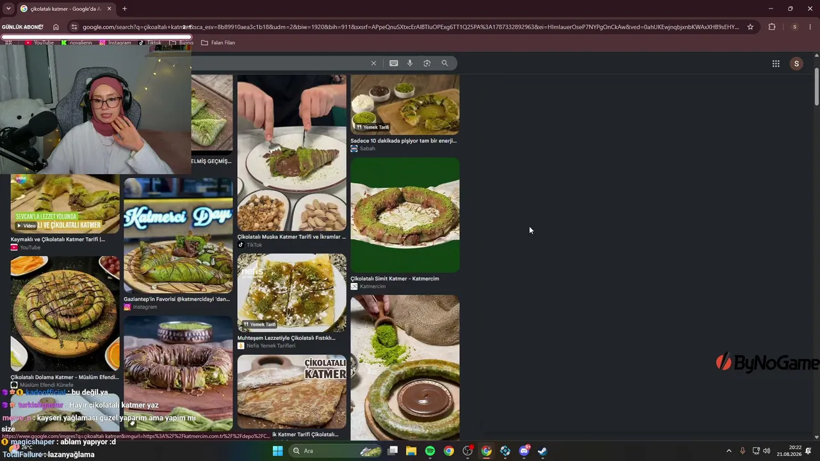Open the Nefis Yemek Tarifleri katmer image
Viewport: 820px width, 461px height.
(291, 293)
